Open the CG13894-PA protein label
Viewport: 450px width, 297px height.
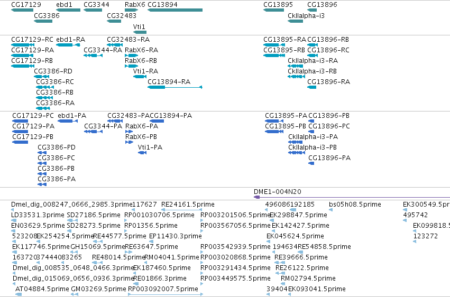point(171,116)
